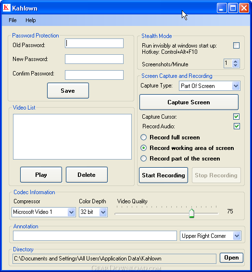Play the selected video
Image resolution: width=252 pixels, height=272 pixels.
(41, 174)
